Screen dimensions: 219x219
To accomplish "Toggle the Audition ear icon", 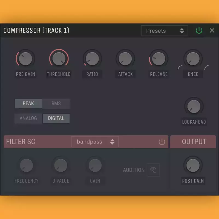I will tap(153, 170).
